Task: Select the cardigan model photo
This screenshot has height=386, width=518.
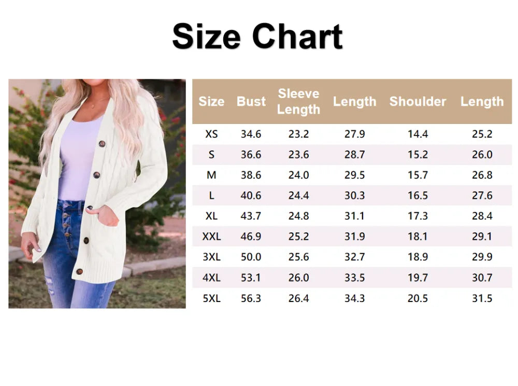Action: pos(97,194)
